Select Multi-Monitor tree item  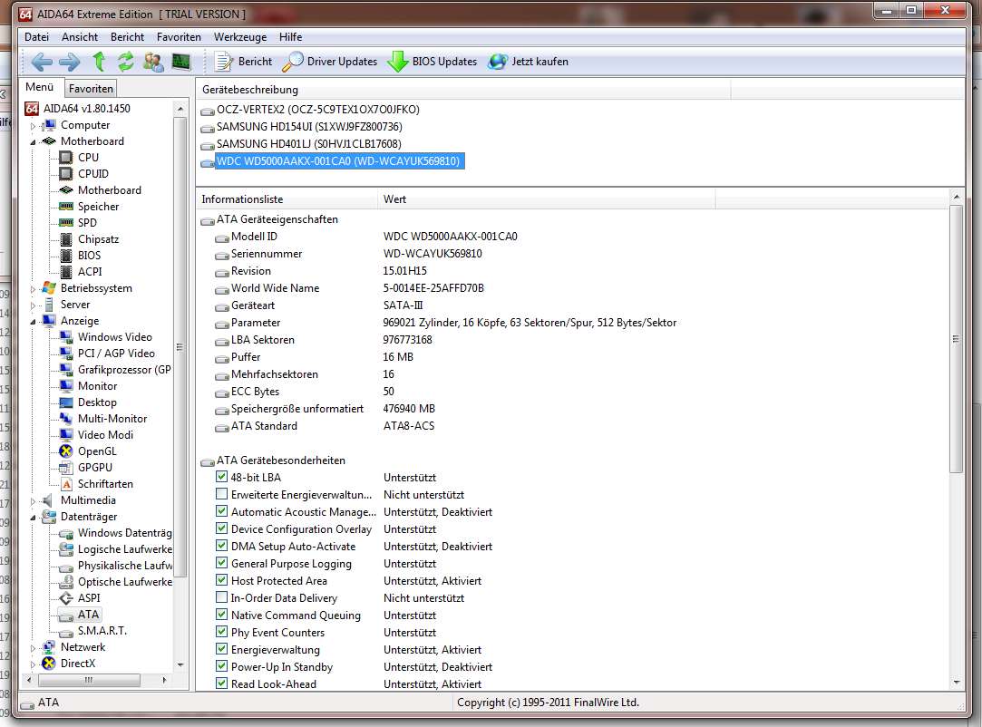[x=112, y=418]
